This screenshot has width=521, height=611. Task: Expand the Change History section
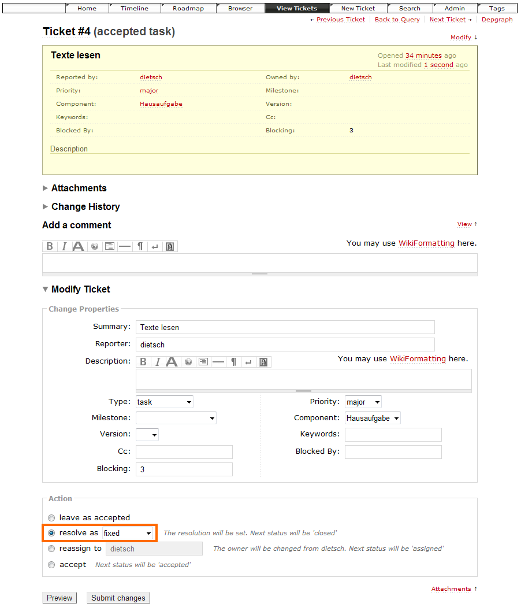pos(85,206)
